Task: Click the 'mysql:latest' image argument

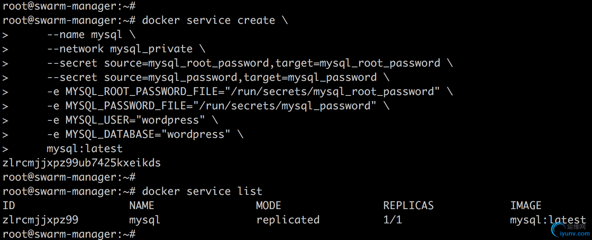Action: [x=85, y=149]
